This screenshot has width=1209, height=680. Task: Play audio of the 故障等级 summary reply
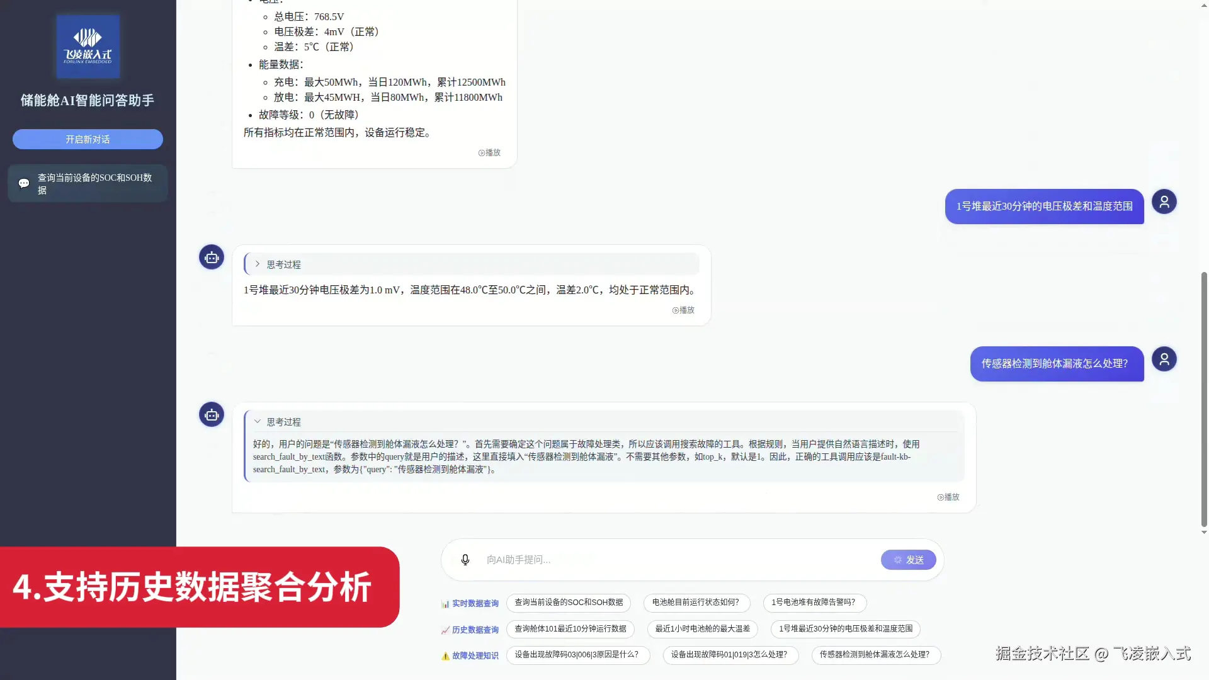pyautogui.click(x=489, y=152)
